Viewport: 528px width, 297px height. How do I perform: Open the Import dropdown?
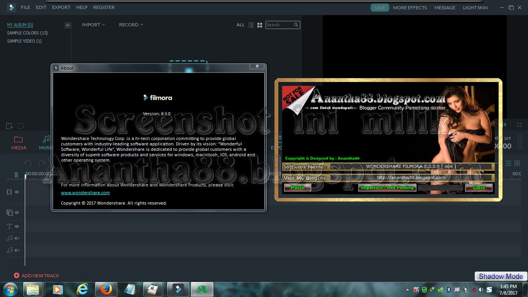(93, 25)
